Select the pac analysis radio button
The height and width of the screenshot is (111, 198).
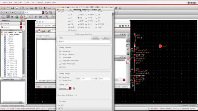click(69, 21)
